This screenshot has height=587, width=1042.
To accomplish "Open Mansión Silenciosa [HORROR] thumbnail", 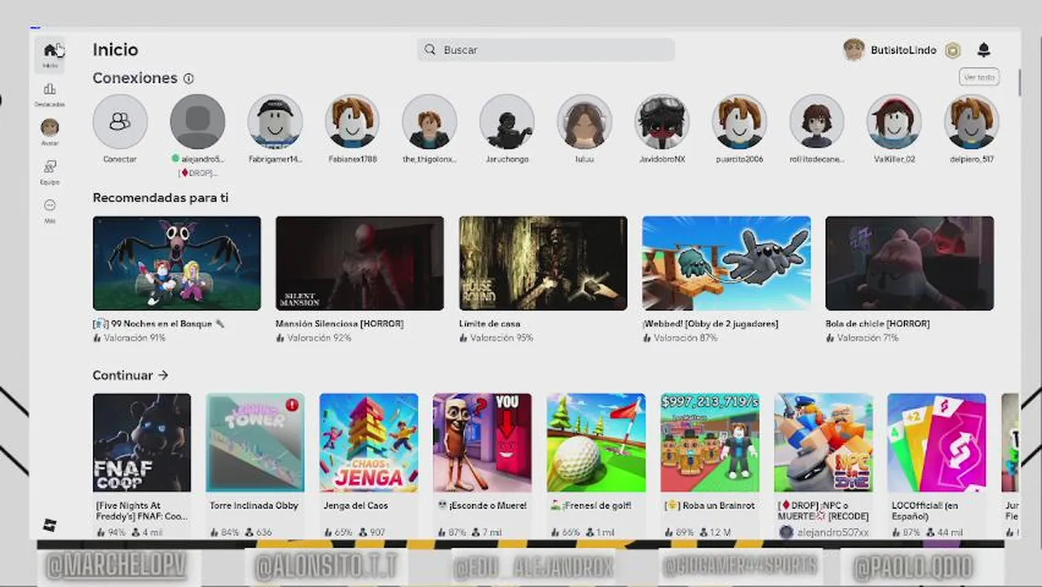I will pos(360,263).
